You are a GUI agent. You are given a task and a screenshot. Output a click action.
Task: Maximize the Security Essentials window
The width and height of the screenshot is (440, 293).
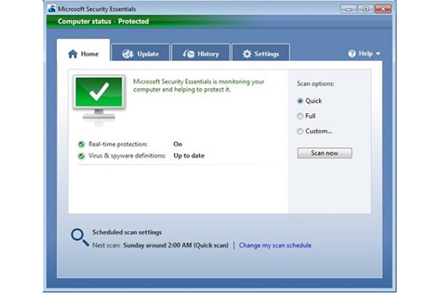pos(366,9)
